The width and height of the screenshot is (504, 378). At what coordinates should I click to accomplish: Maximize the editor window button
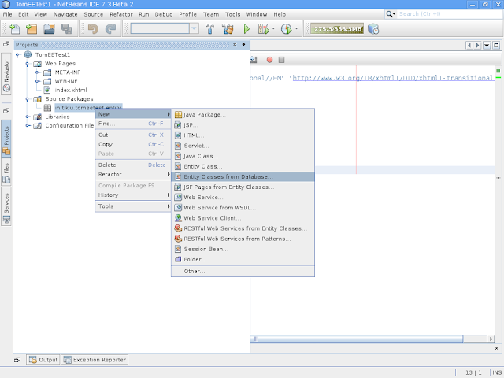[x=496, y=46]
